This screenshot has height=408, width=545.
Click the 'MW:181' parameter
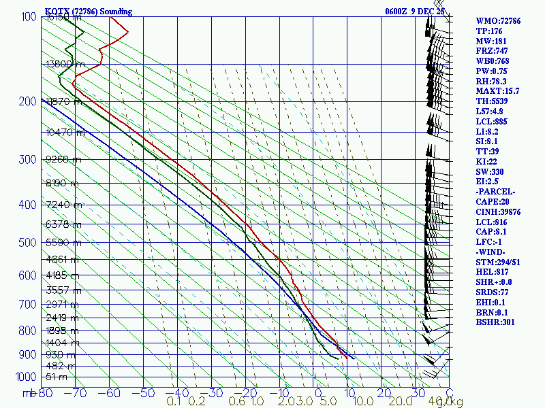click(x=491, y=41)
